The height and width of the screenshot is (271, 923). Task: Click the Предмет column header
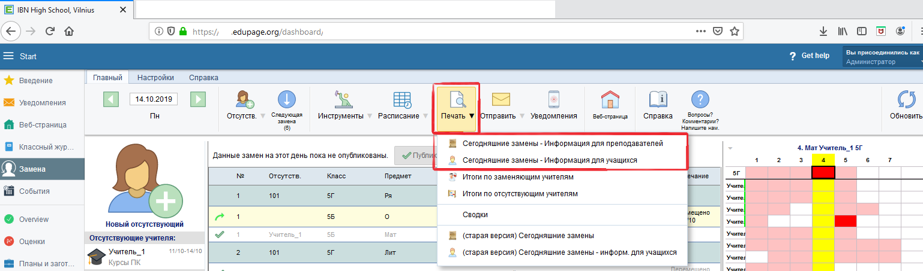click(397, 176)
